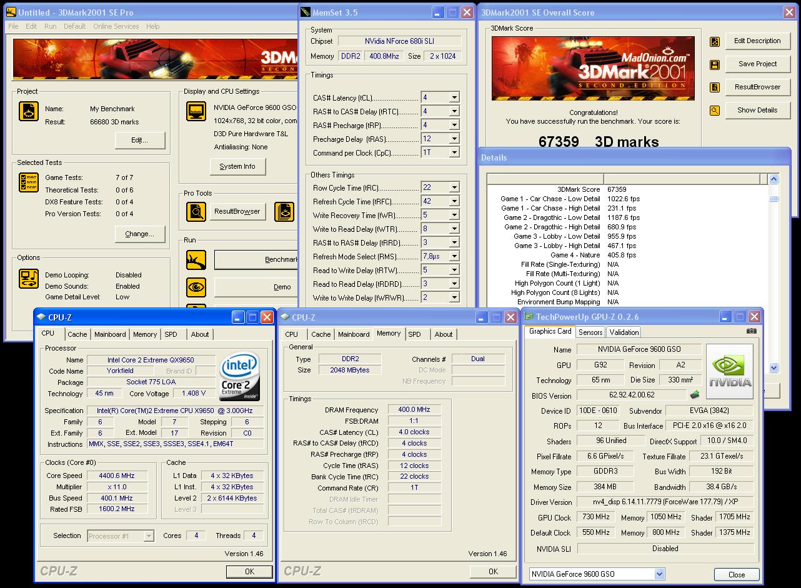Click the Demo button in Run section
The width and height of the screenshot is (801, 588).
point(256,287)
